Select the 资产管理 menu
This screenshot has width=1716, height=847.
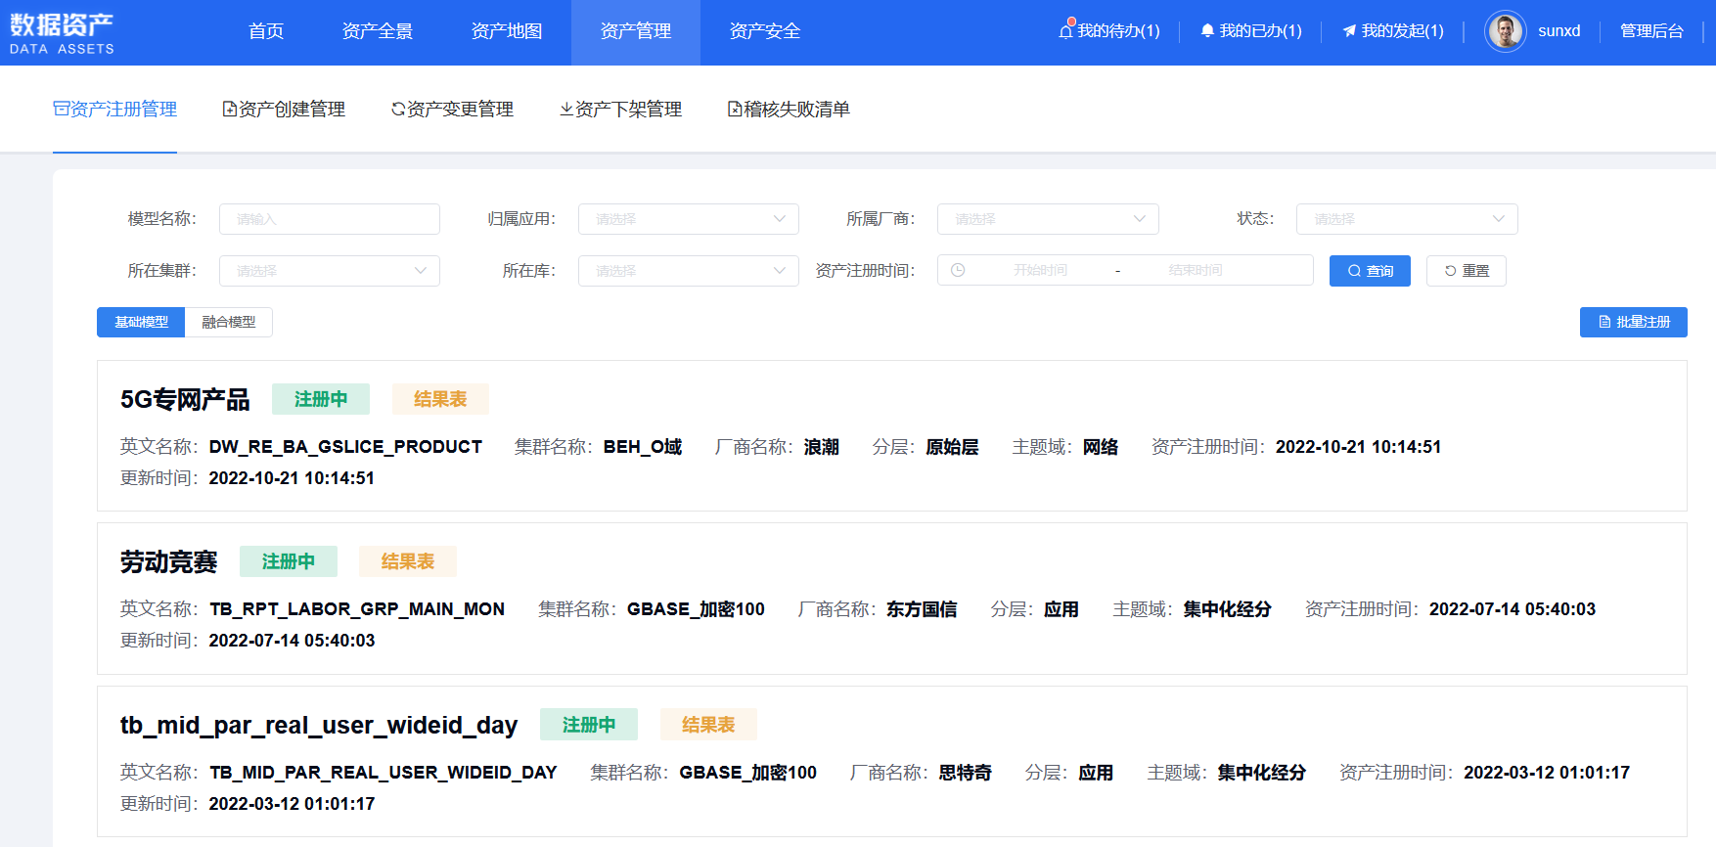tap(636, 31)
